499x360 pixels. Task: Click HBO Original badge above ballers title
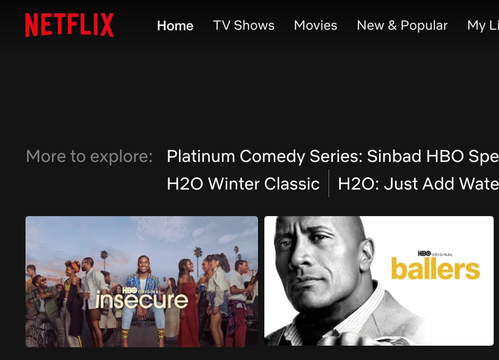tap(435, 254)
